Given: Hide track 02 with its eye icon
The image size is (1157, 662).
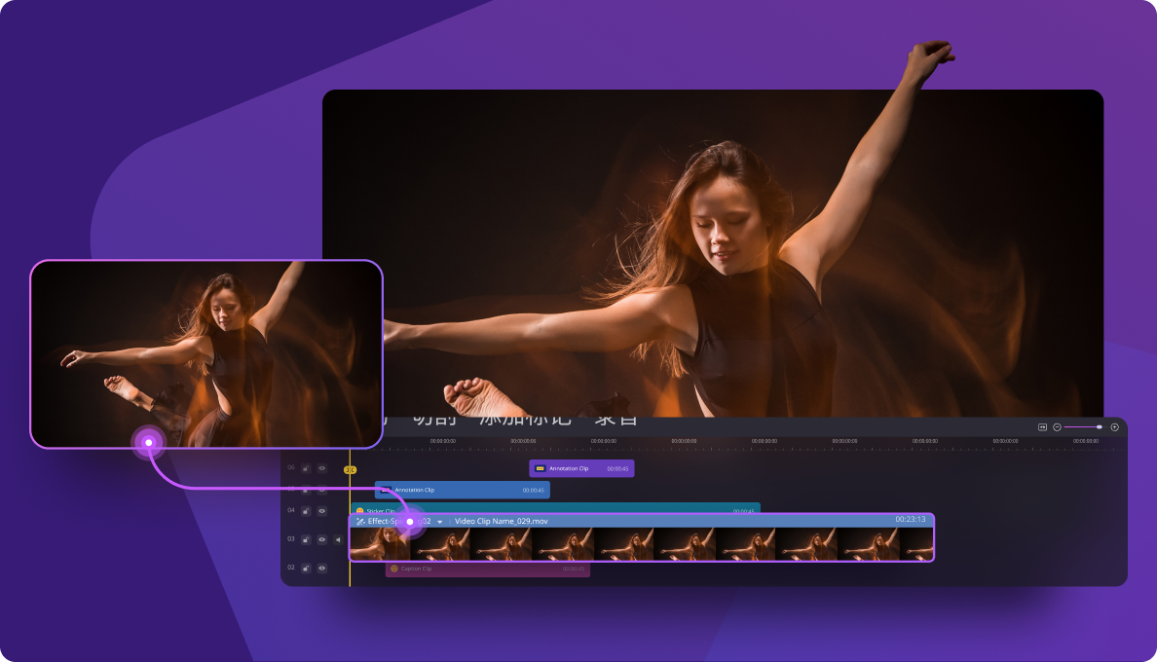Looking at the screenshot, I should point(321,569).
